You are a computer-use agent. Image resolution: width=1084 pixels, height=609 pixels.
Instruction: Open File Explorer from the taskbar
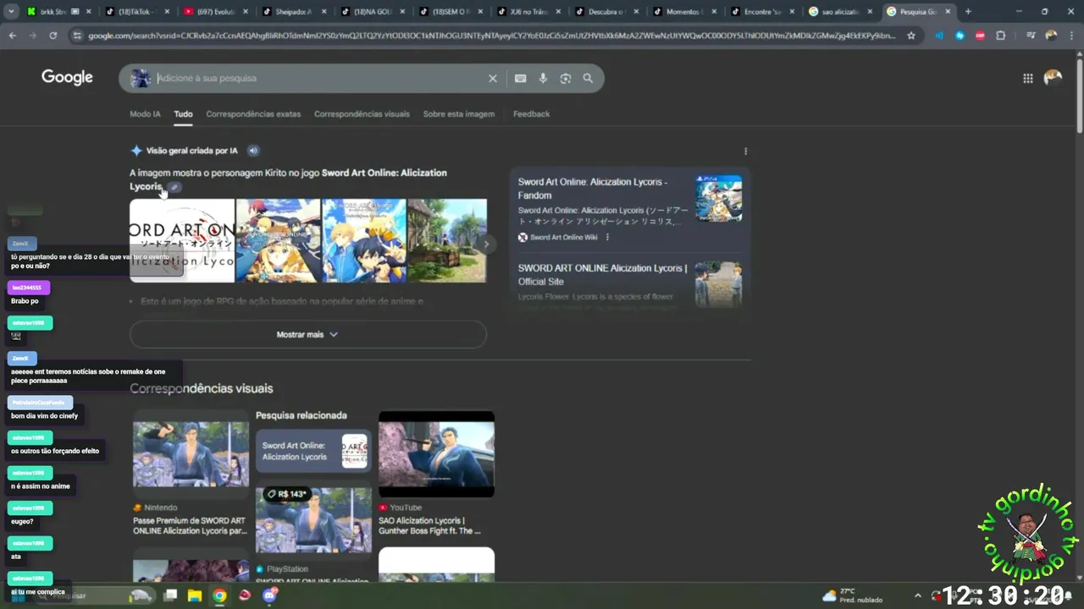point(194,595)
